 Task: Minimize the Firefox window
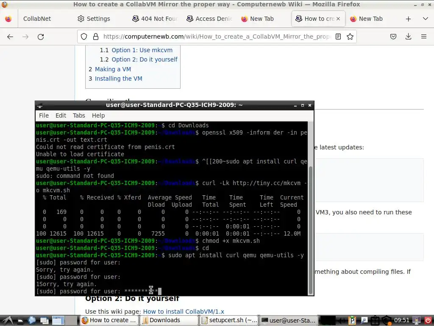(415, 5)
